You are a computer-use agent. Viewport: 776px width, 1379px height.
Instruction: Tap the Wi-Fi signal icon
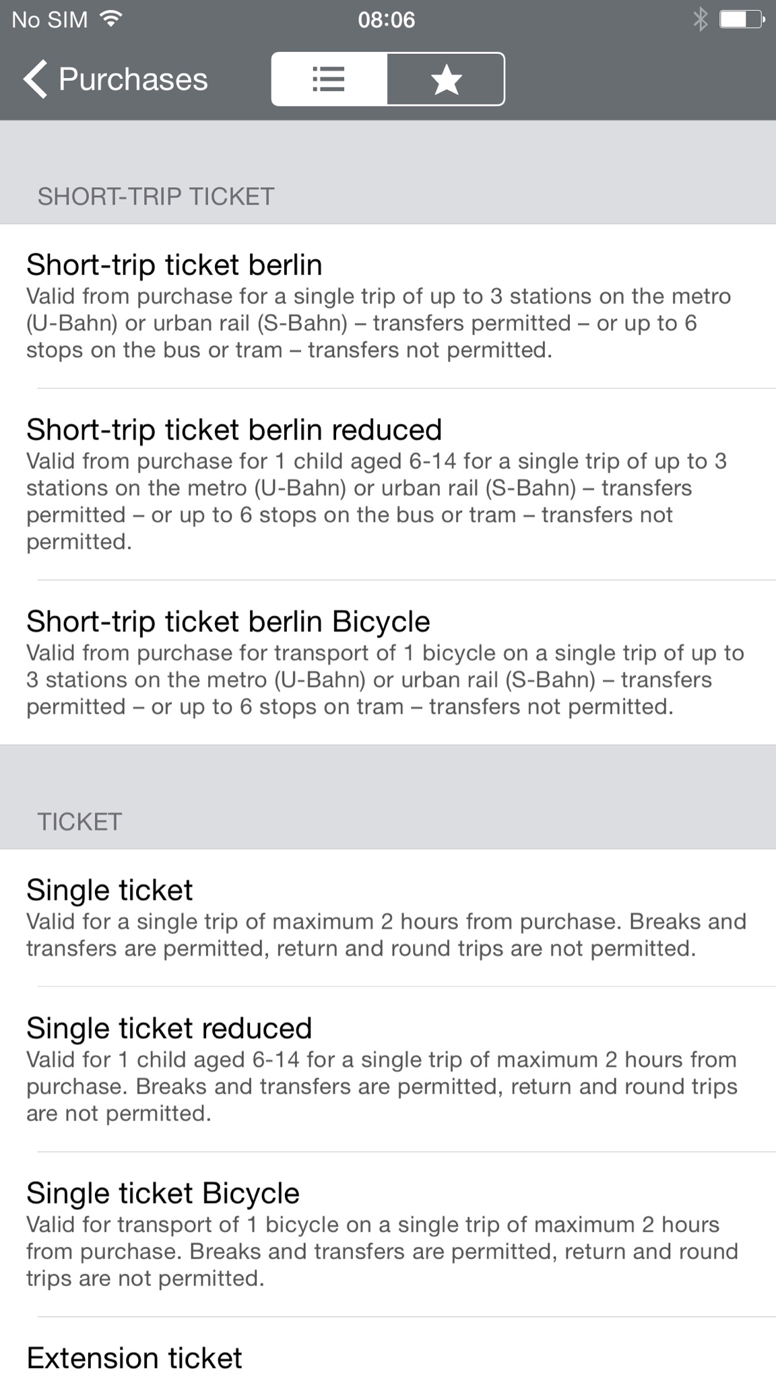[110, 18]
